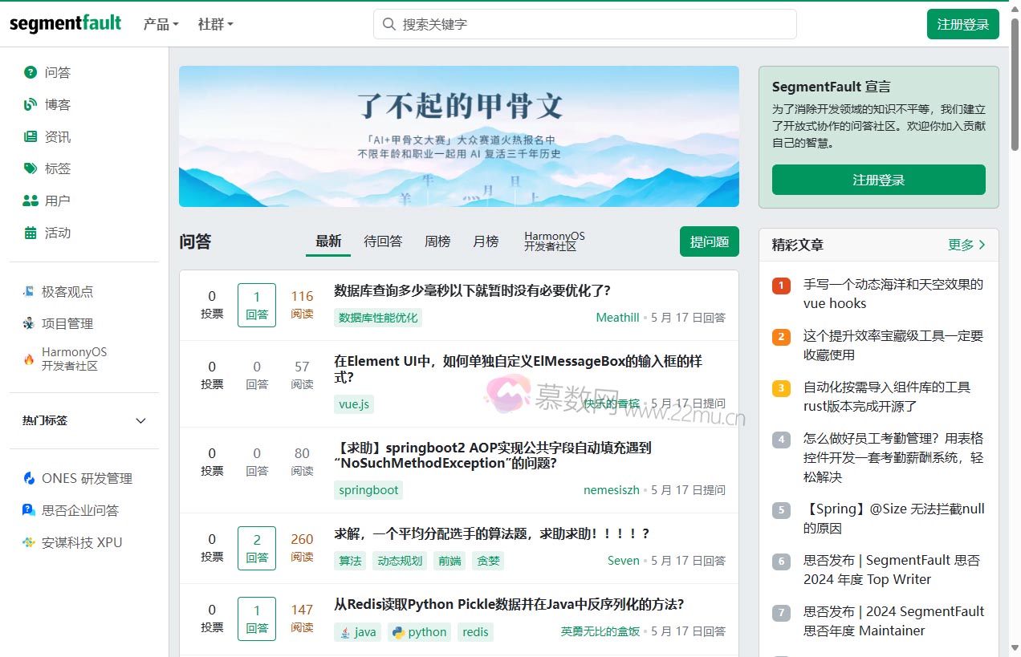Click the 搜索关键字 search input field
Viewport: 1021px width, 657px height.
(594, 24)
